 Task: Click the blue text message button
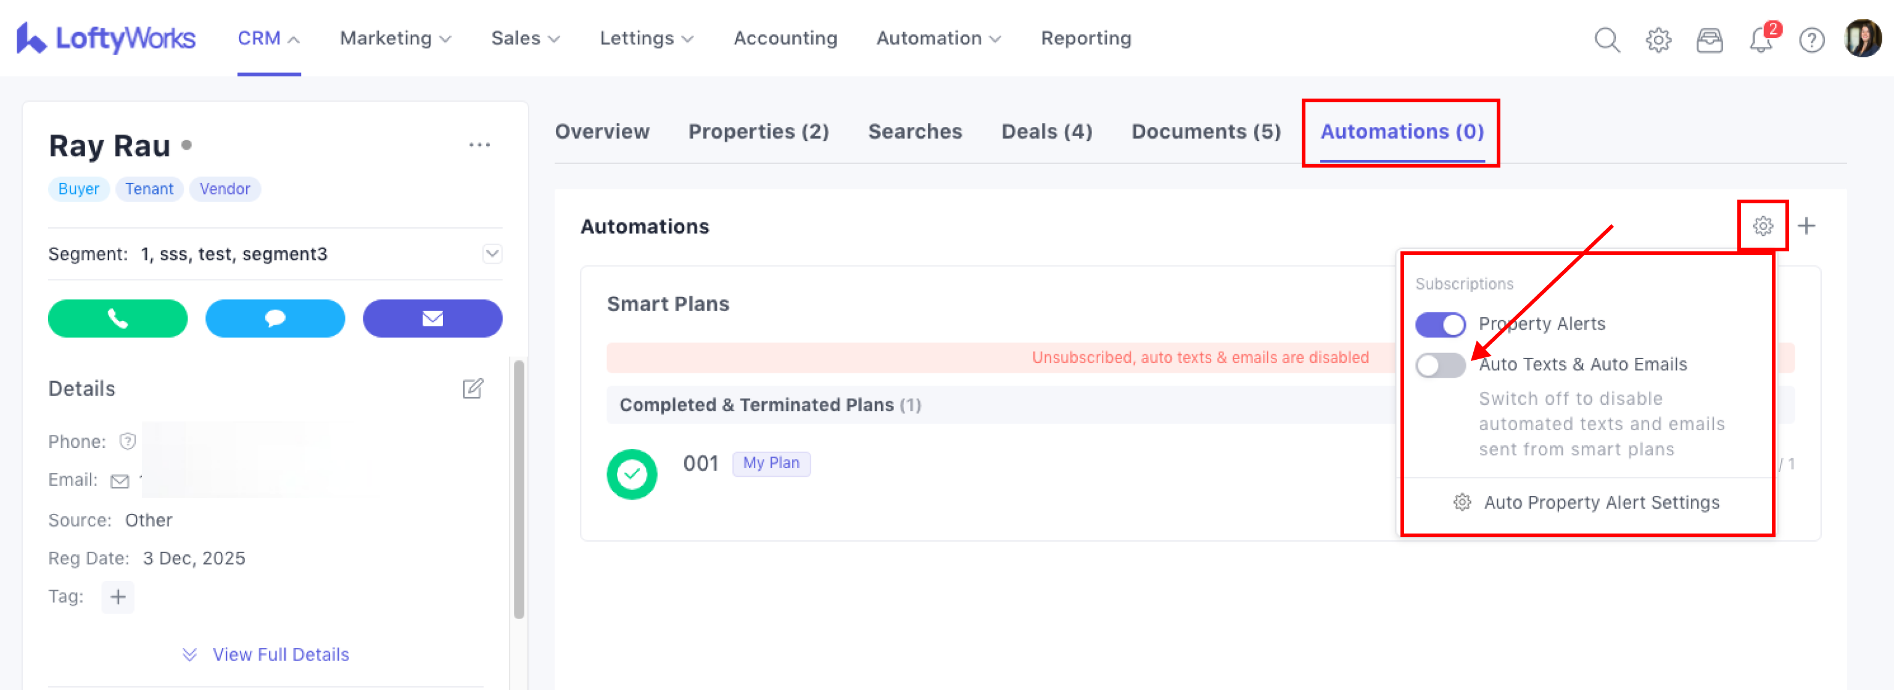(275, 319)
